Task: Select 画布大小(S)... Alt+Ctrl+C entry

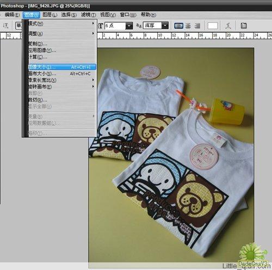Action: point(62,73)
